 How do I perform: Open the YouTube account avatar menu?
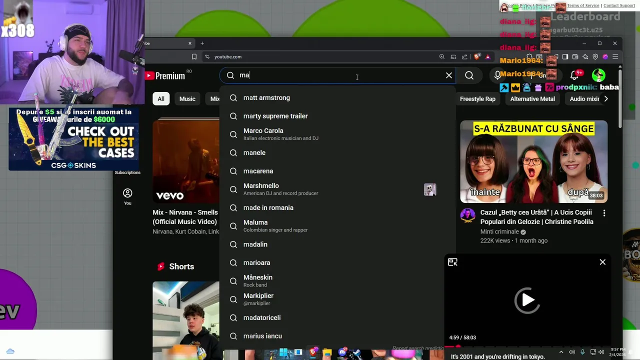point(598,75)
